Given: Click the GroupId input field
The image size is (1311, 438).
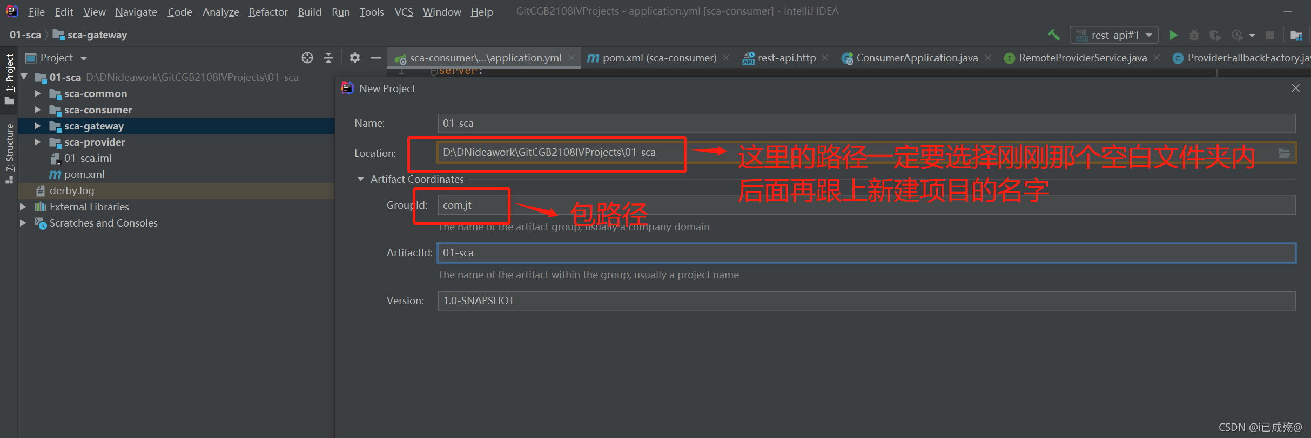Looking at the screenshot, I should point(866,205).
